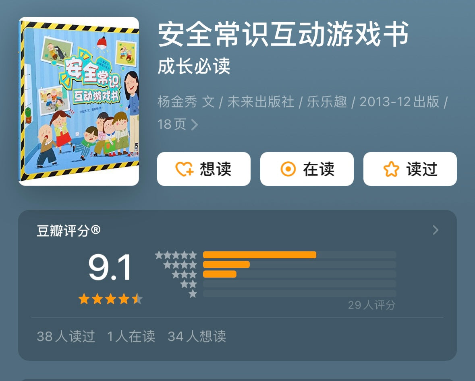This screenshot has height=381, width=475.
Task: View 38人读过 readers list
Action: (66, 336)
